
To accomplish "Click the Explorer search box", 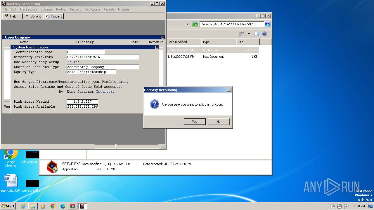I will pyautogui.click(x=232, y=24).
